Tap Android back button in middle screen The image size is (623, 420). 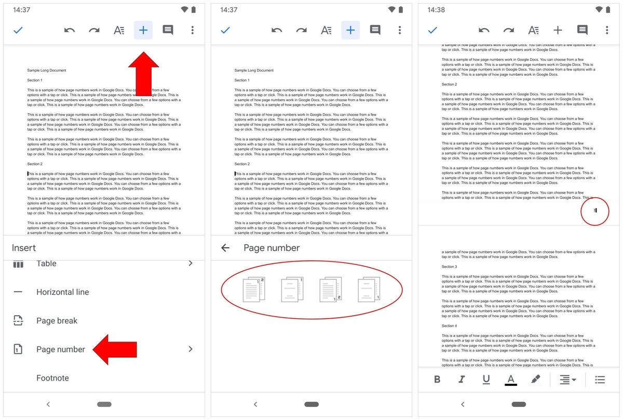pos(255,404)
